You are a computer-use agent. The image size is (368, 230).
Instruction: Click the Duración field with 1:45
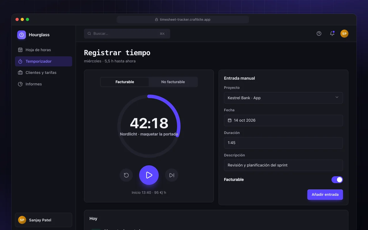click(x=283, y=143)
